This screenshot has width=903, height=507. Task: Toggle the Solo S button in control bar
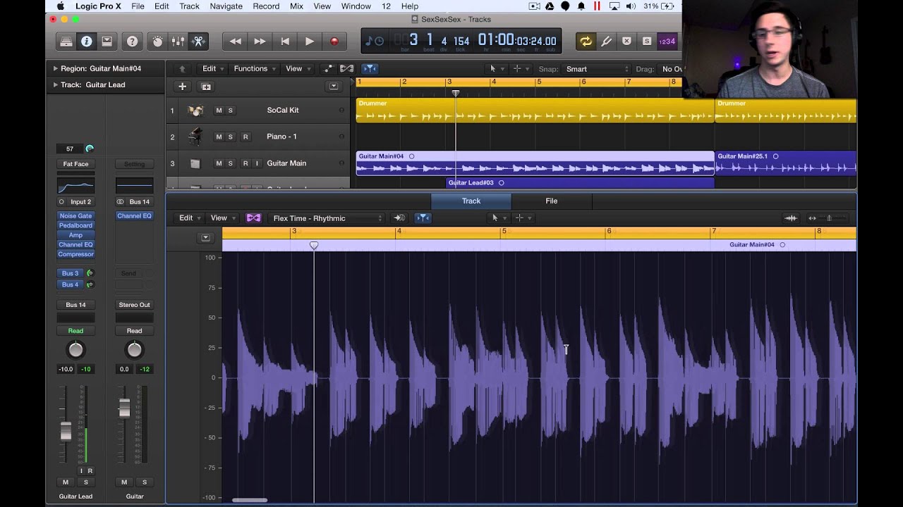(x=647, y=42)
